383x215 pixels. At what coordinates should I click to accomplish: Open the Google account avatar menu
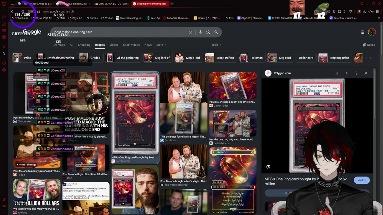[x=372, y=32]
